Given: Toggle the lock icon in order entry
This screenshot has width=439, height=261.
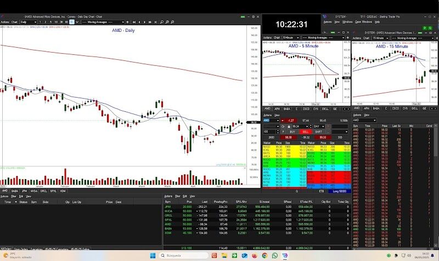Looking at the screenshot, I should click(x=289, y=127).
